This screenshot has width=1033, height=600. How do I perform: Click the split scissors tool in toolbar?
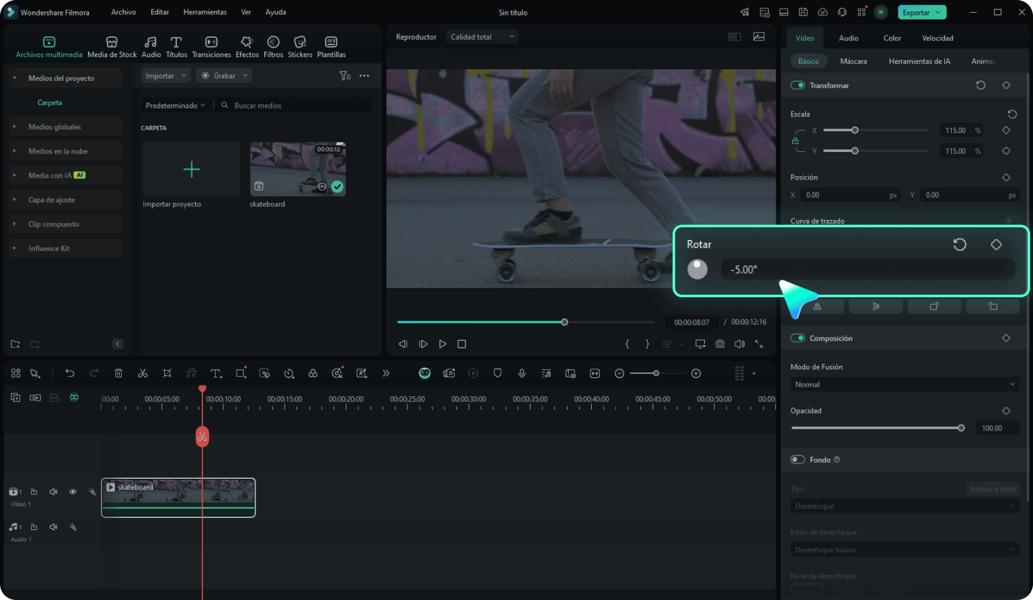pyautogui.click(x=143, y=373)
